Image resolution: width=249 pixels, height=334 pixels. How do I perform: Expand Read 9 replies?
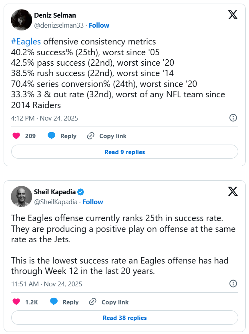[x=124, y=152]
